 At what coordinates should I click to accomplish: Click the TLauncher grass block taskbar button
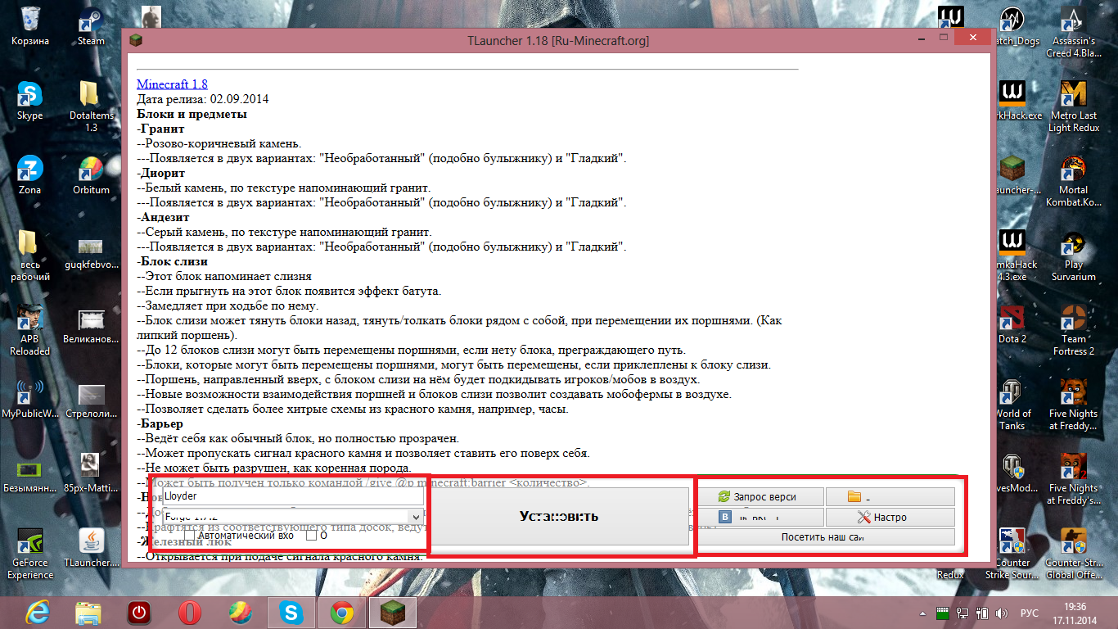point(393,613)
